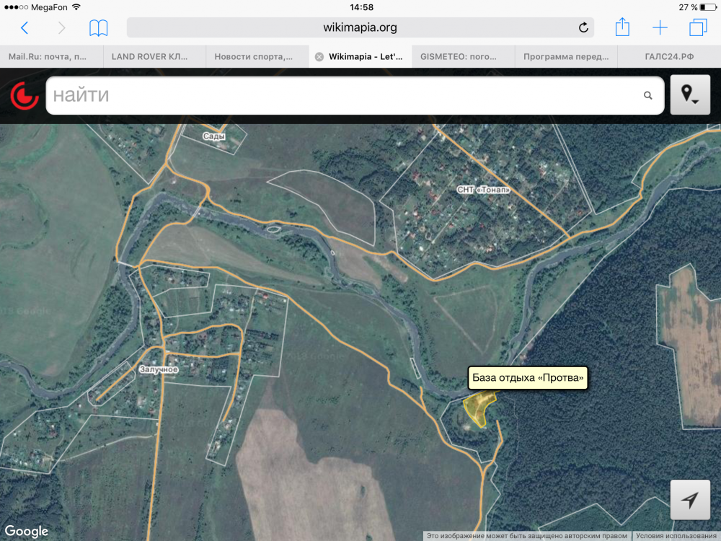Reload the wikimapia.org page
Image resolution: width=721 pixels, height=541 pixels.
pyautogui.click(x=583, y=28)
